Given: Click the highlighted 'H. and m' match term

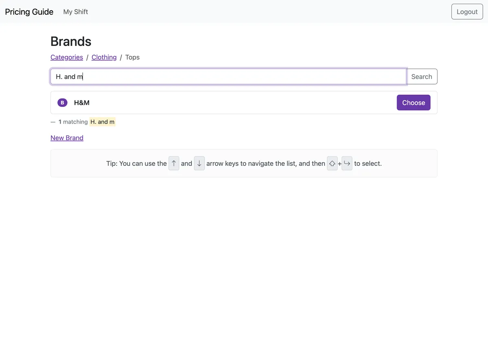Looking at the screenshot, I should click(x=102, y=122).
